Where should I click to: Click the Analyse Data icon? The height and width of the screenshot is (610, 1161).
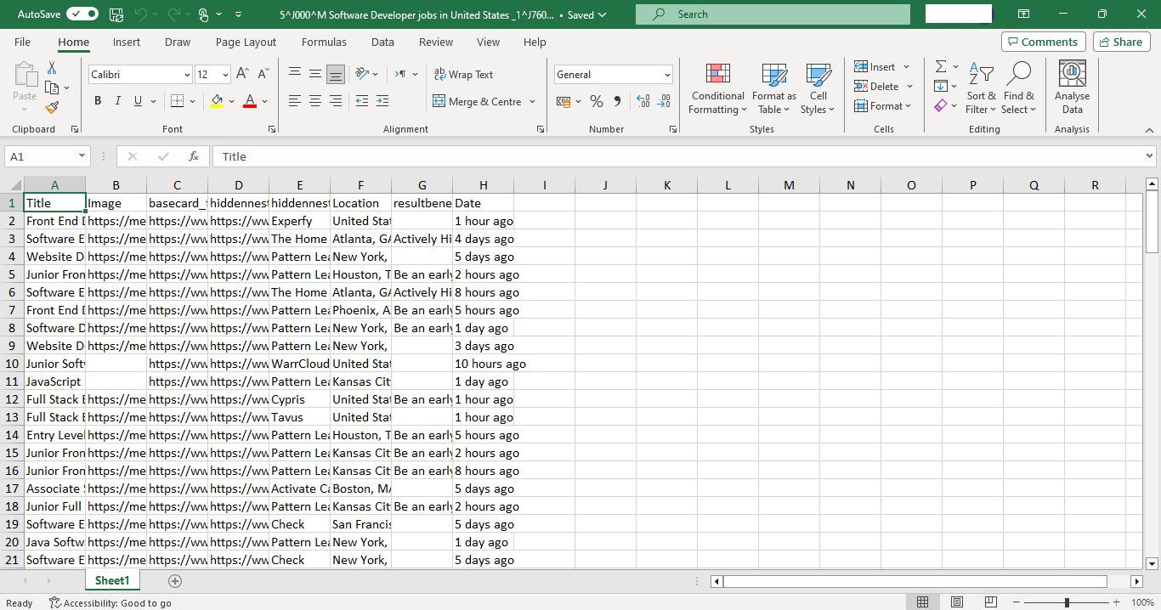coord(1073,88)
